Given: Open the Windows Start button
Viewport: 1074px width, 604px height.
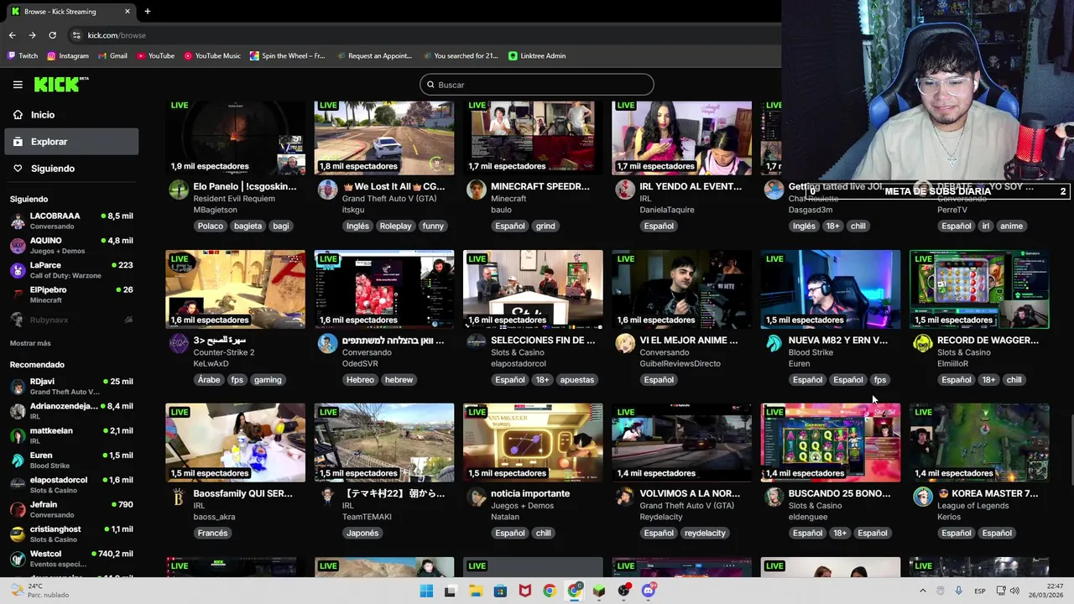Looking at the screenshot, I should click(426, 591).
